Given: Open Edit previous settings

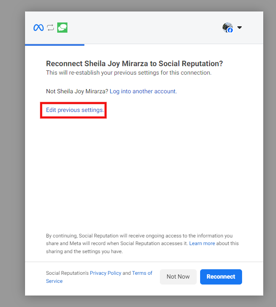Looking at the screenshot, I should point(75,110).
